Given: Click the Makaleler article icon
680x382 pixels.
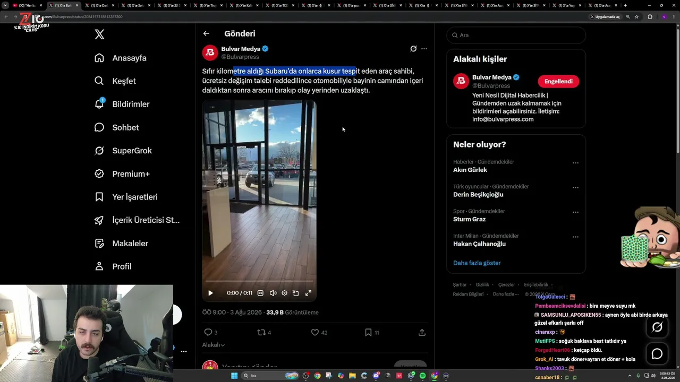Looking at the screenshot, I should [99, 243].
